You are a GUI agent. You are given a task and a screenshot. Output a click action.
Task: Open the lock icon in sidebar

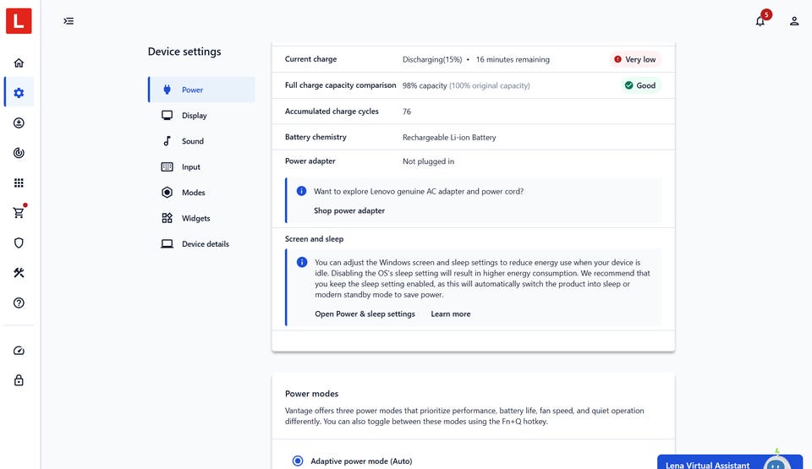tap(19, 380)
